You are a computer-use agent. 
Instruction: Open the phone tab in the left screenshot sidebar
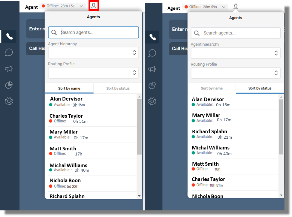9,37
